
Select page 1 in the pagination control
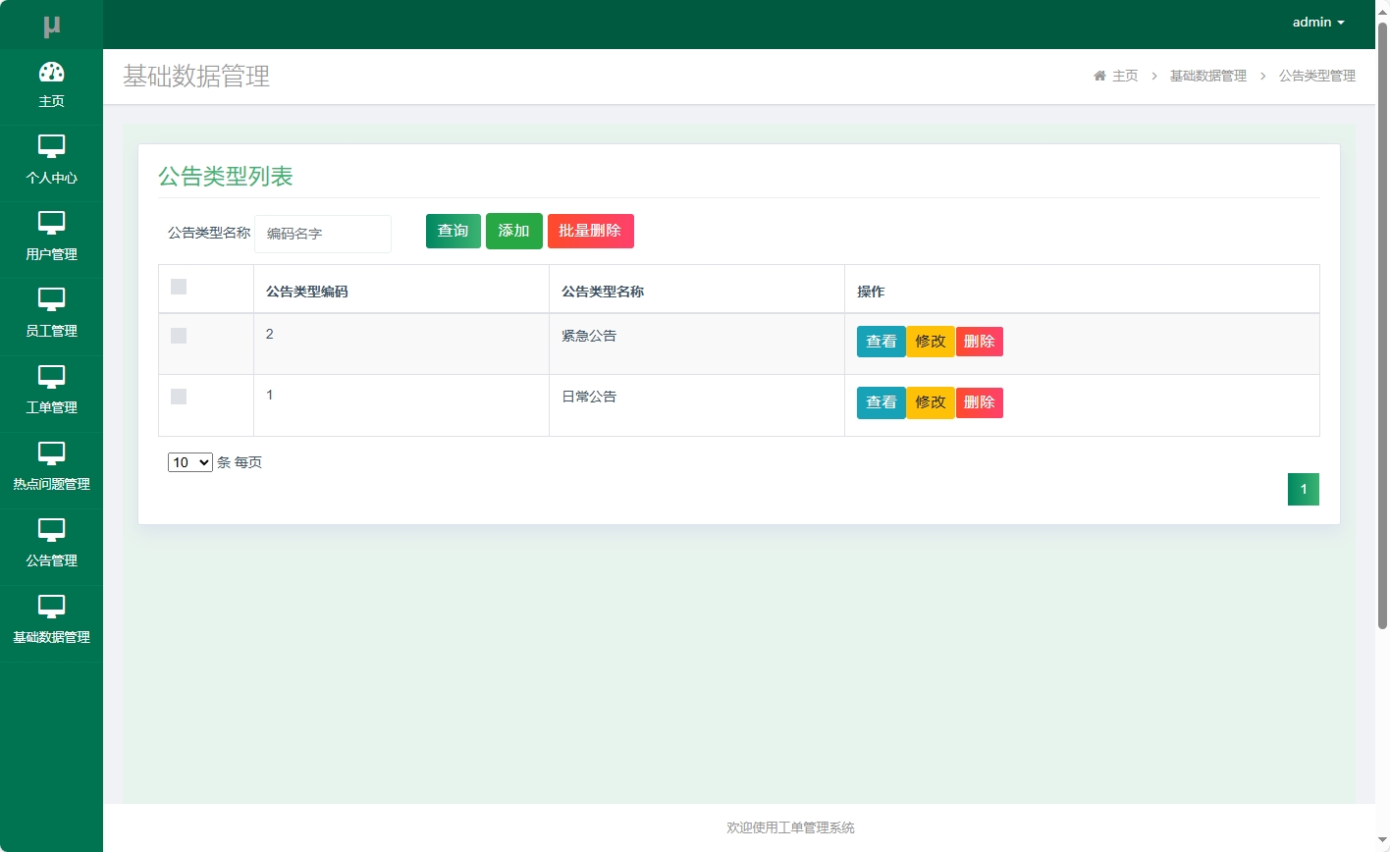tap(1303, 489)
